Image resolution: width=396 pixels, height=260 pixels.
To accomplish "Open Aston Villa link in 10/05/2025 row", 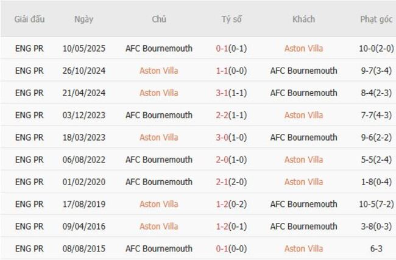I will [x=303, y=48].
